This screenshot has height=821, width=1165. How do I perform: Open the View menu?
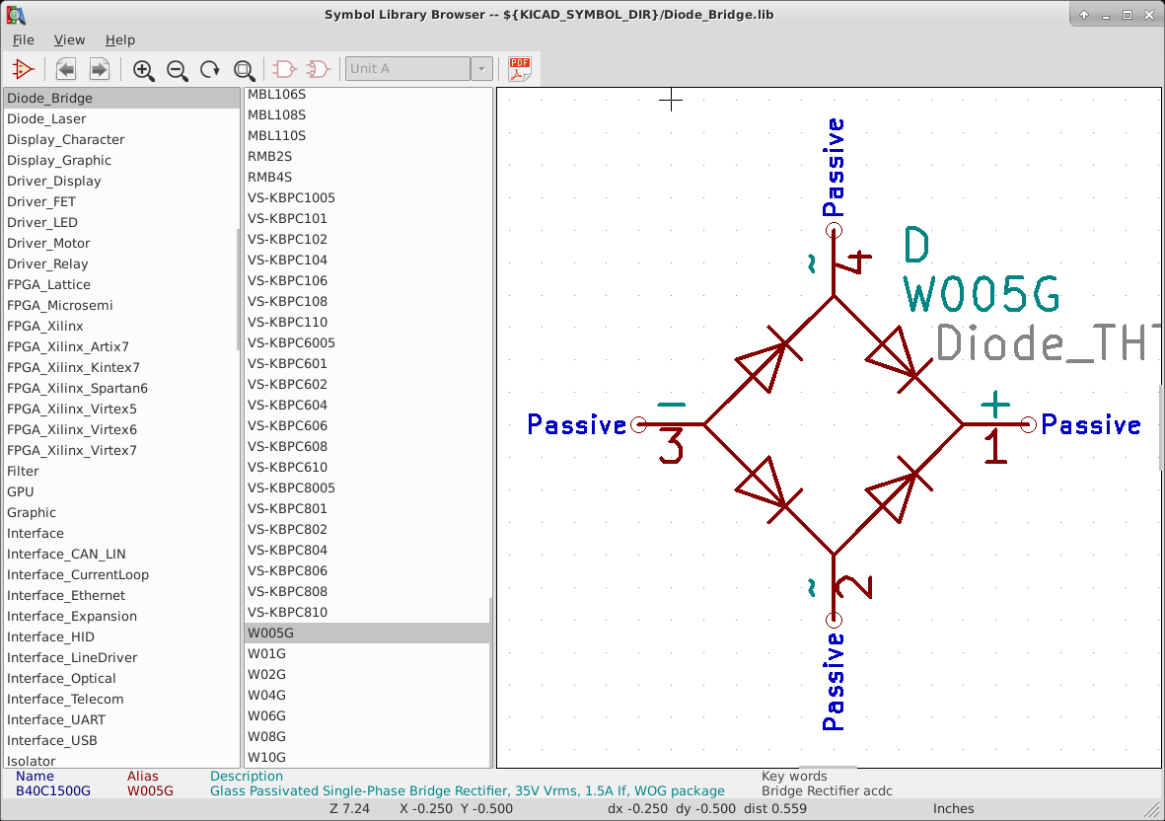pos(69,39)
